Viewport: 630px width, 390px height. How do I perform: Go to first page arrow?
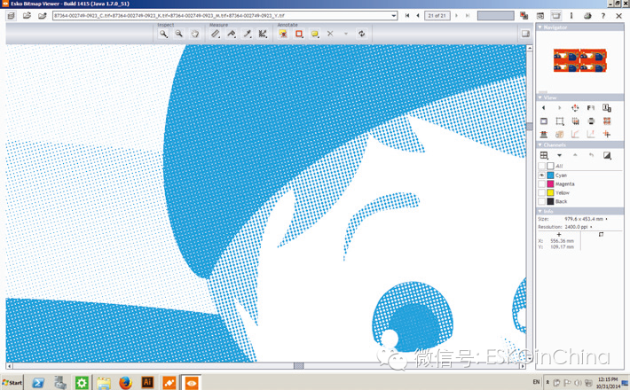coord(407,16)
